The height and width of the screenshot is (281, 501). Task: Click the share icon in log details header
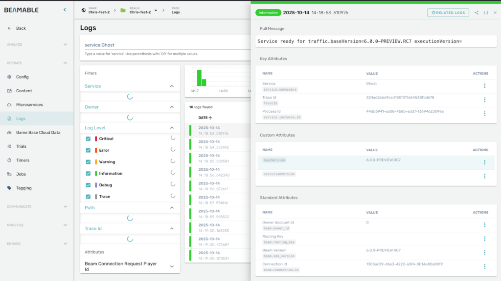tap(477, 13)
